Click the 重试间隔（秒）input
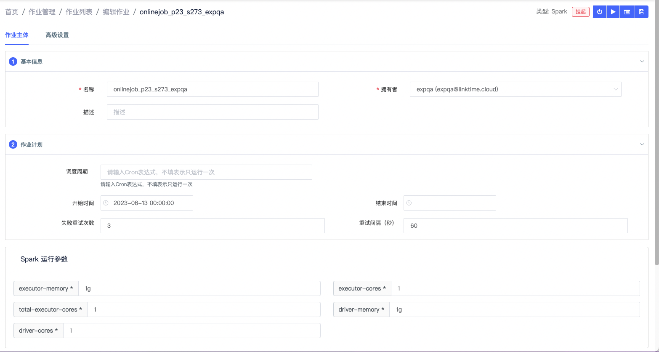Screen dimensions: 659x352 tap(516, 226)
